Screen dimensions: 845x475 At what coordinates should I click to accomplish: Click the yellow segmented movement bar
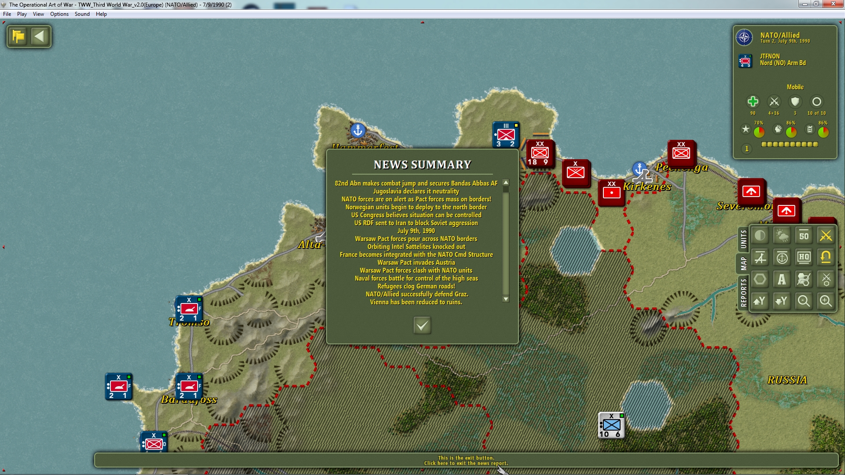pyautogui.click(x=790, y=144)
